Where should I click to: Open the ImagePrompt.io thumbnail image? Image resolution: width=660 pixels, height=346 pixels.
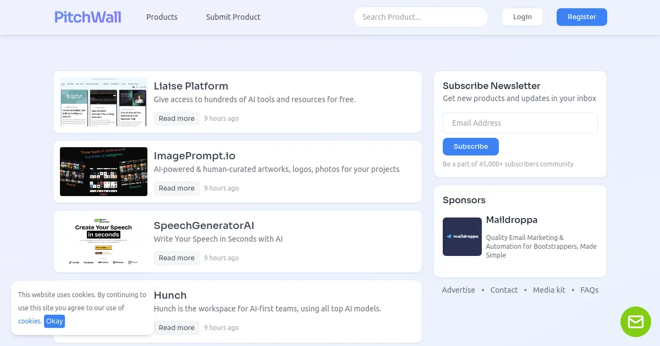tap(103, 171)
